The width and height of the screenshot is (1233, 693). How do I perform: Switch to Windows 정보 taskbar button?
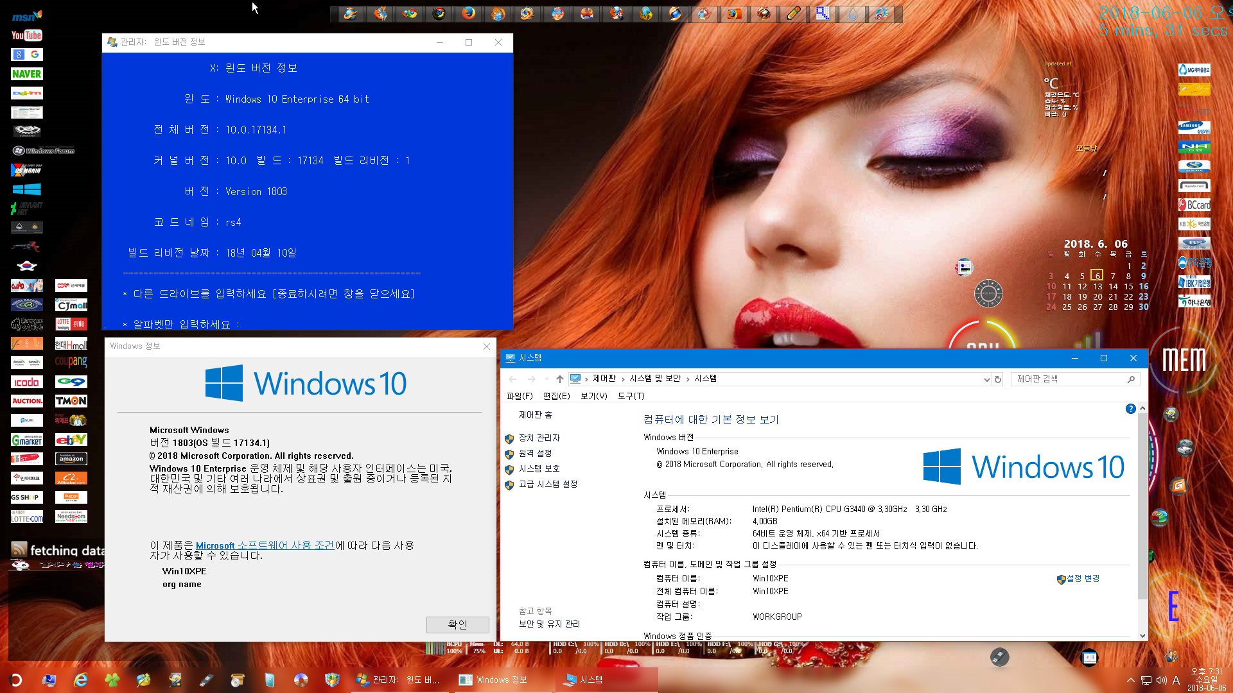click(x=502, y=680)
